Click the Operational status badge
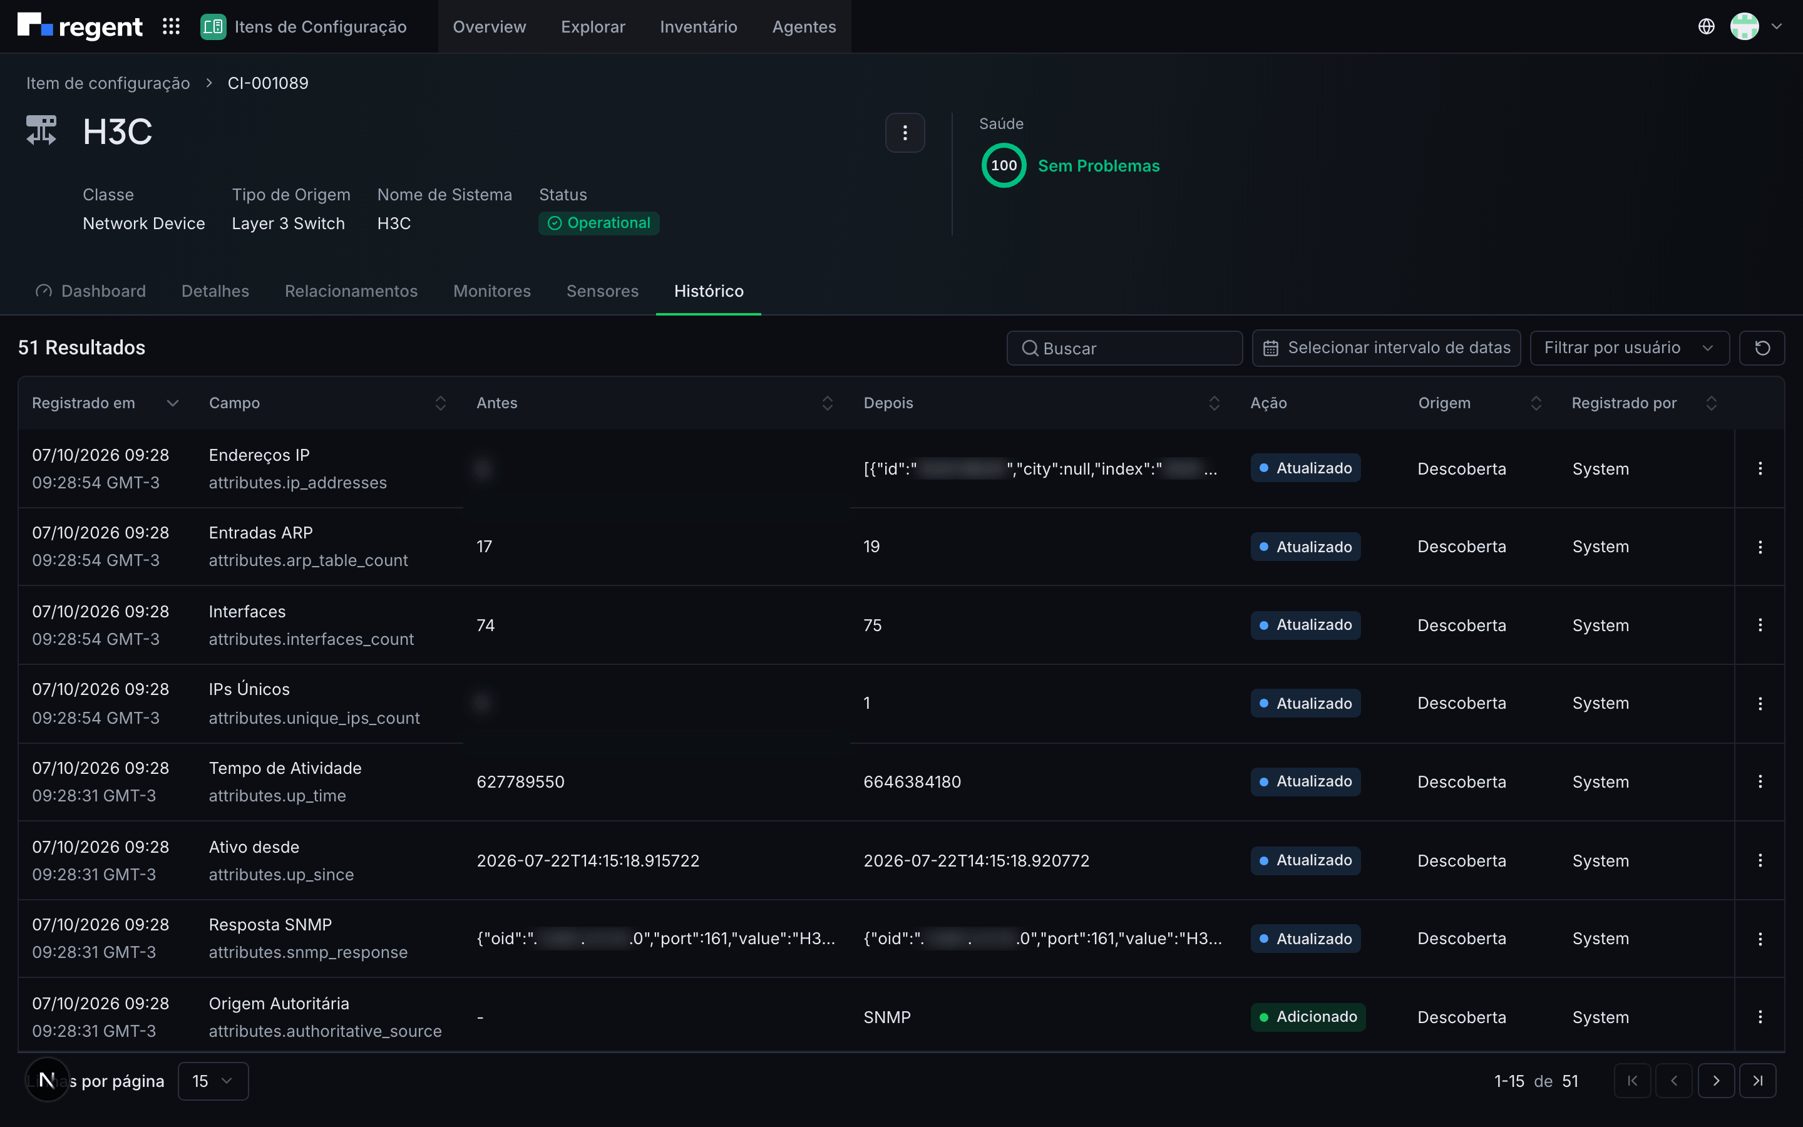Screen dimensions: 1803x1127 point(599,223)
